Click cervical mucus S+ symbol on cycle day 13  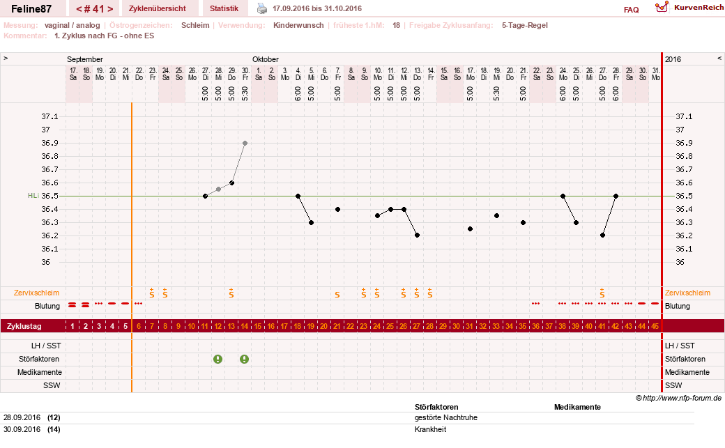point(231,293)
